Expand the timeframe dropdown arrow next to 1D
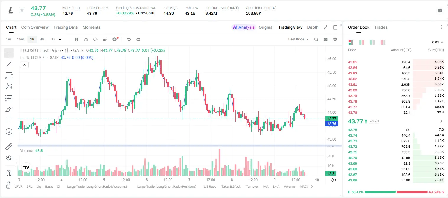Image resolution: width=448 pixels, height=198 pixels. click(60, 39)
